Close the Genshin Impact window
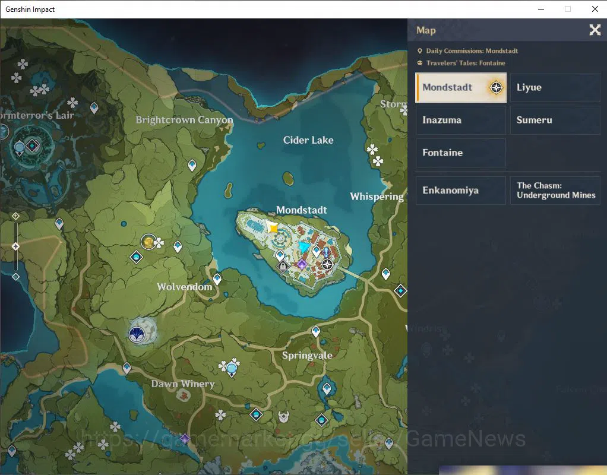Image resolution: width=607 pixels, height=475 pixels. pyautogui.click(x=595, y=9)
